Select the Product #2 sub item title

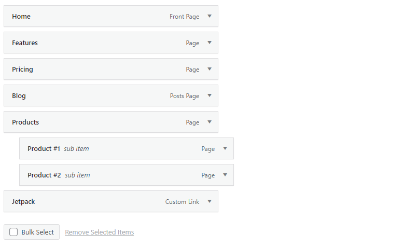tap(44, 175)
